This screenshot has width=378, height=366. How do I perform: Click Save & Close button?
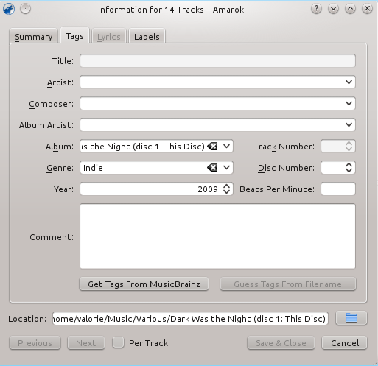tap(281, 342)
